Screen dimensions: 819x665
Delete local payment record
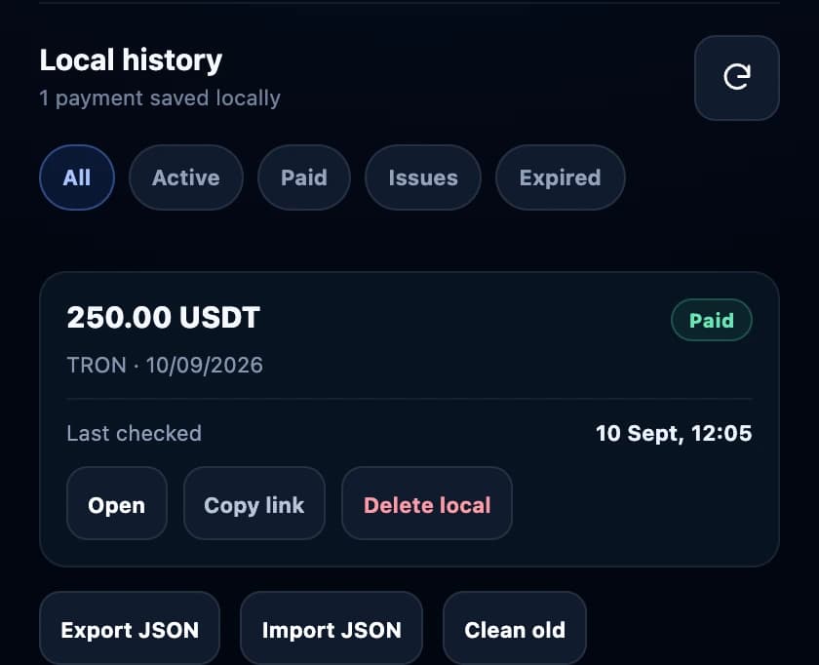tap(427, 503)
